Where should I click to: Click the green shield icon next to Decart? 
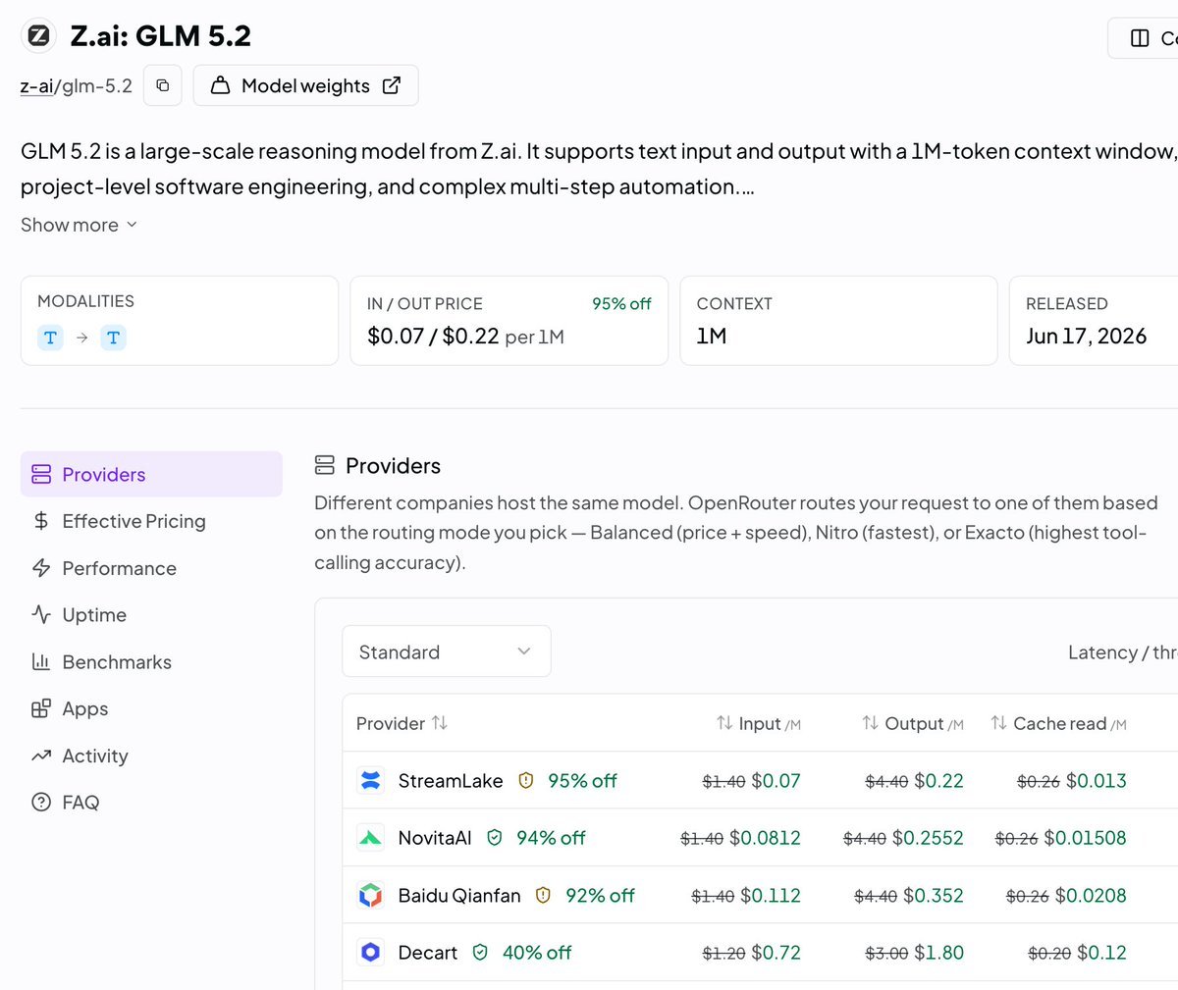coord(480,953)
